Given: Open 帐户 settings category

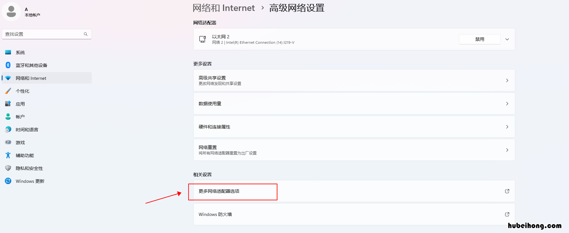Looking at the screenshot, I should tap(47, 116).
